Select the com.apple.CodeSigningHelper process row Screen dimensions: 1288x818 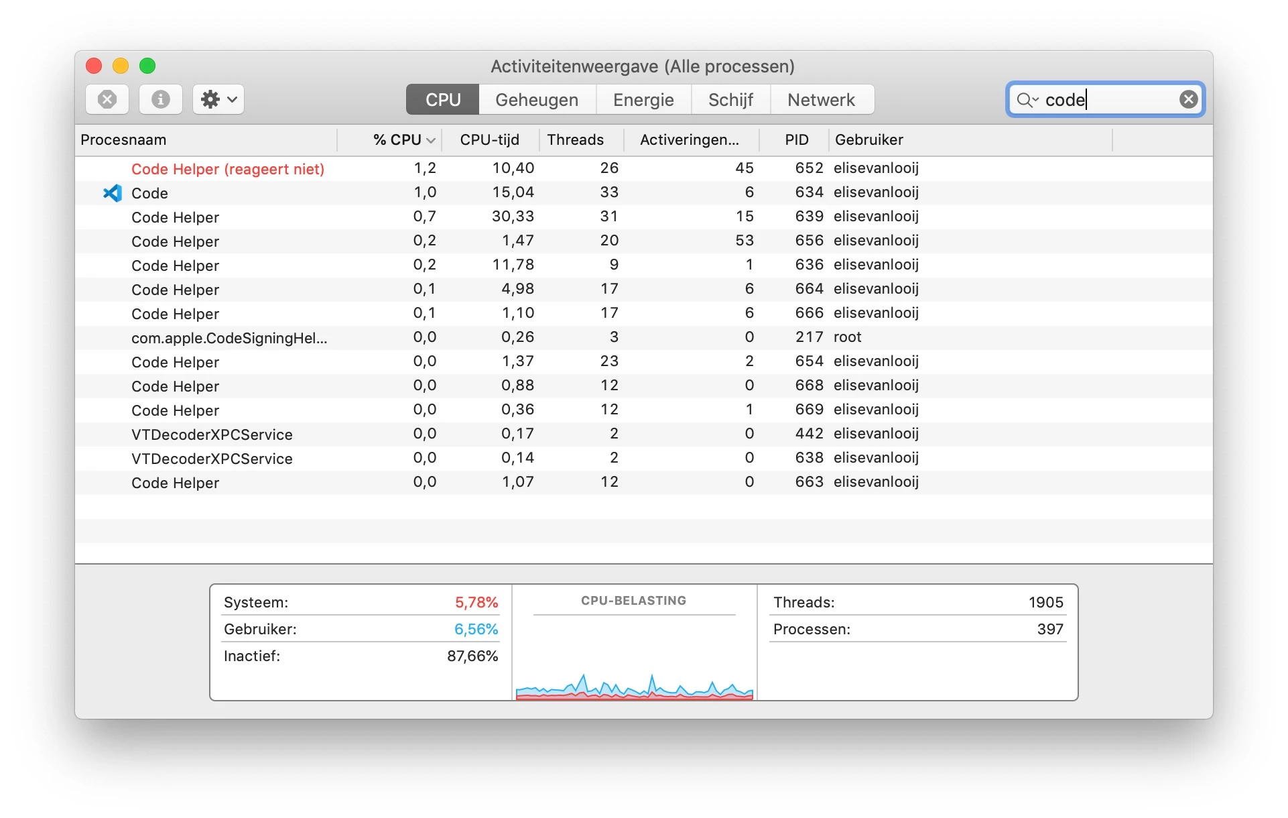pyautogui.click(x=229, y=338)
